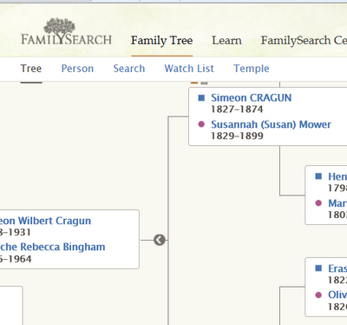Open the Watch List tab
Viewport: 347px width, 325px height.
[189, 69]
